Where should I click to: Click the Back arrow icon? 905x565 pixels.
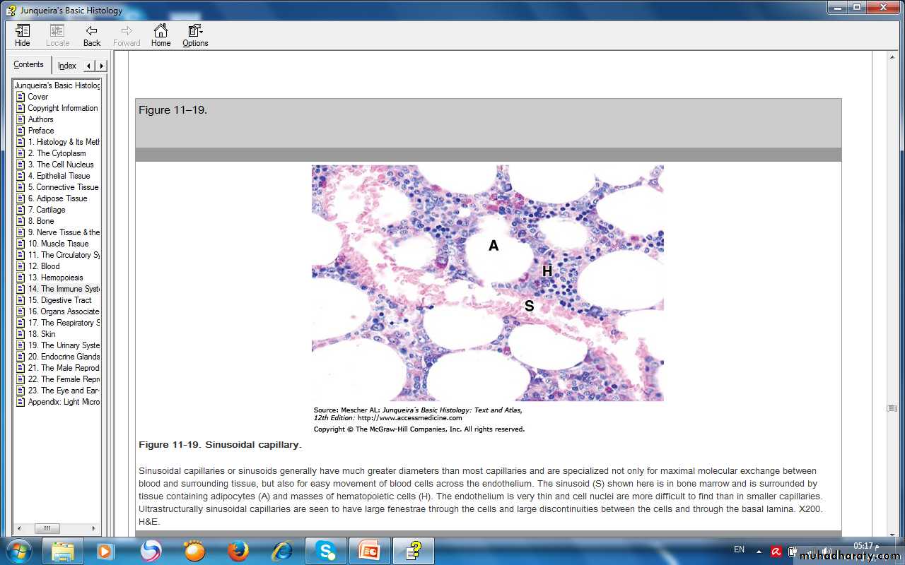tap(92, 31)
